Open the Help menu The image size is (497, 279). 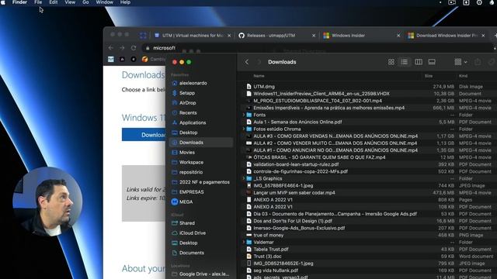[x=125, y=2]
